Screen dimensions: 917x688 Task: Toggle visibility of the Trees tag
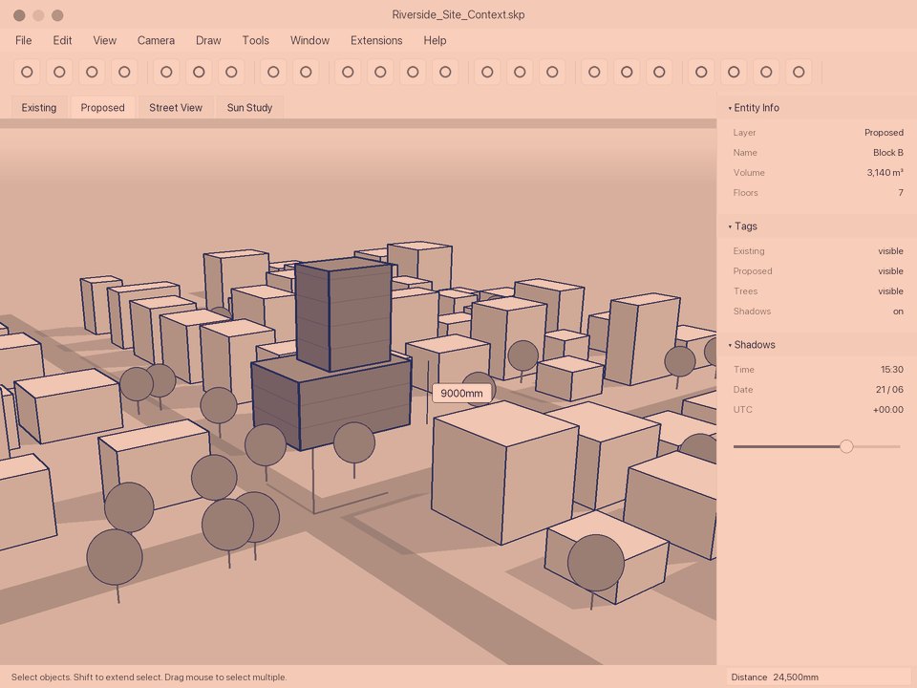coord(890,290)
